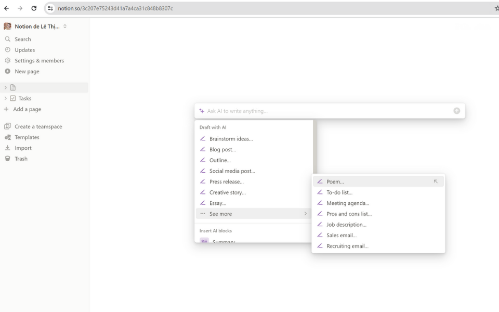The height and width of the screenshot is (312, 499).
Task: Click the arrow icon on Poem row
Action: coord(436,181)
